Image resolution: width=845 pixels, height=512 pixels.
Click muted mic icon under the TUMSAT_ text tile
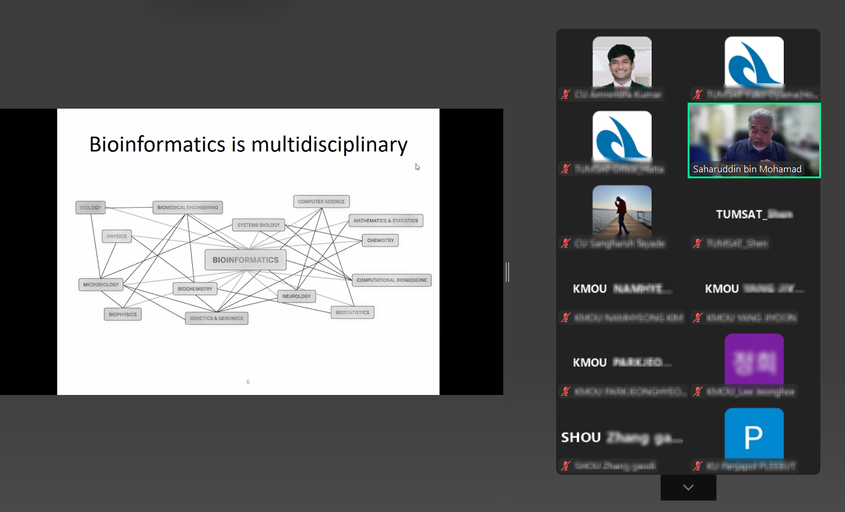coord(697,243)
